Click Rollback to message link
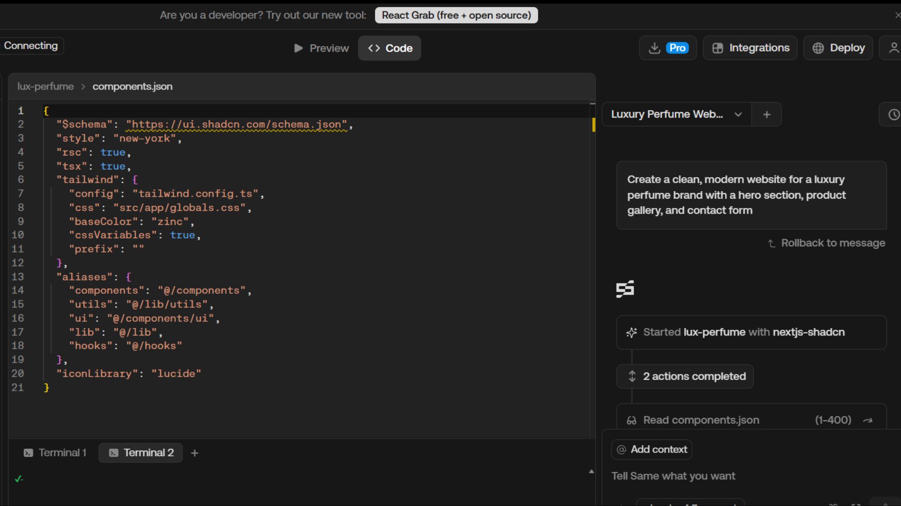 pos(826,243)
